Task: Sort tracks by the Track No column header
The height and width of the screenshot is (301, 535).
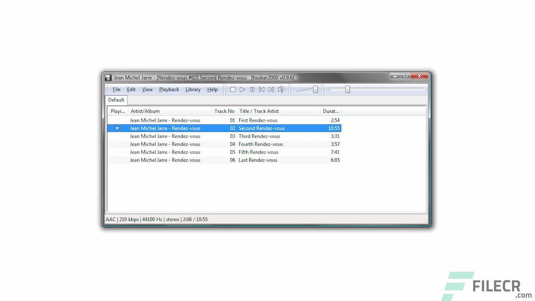Action: coord(224,110)
